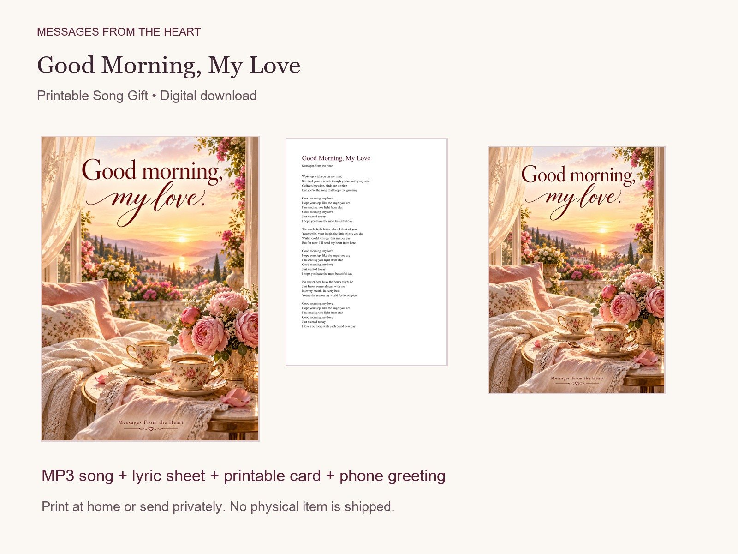Viewport: 738px width, 554px height.
Task: Click the lyric sheet heading 'Good Morning, My Love'
Action: [x=336, y=158]
